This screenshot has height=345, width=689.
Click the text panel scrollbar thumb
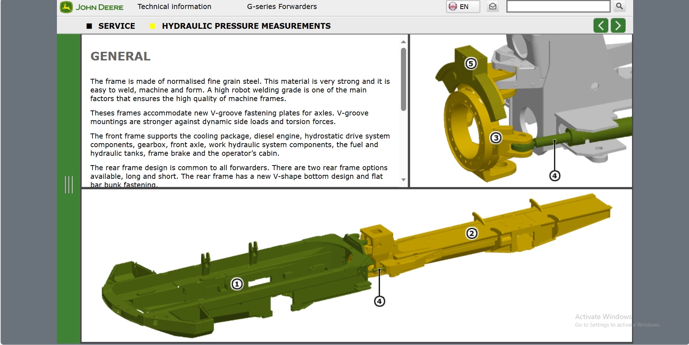(403, 79)
